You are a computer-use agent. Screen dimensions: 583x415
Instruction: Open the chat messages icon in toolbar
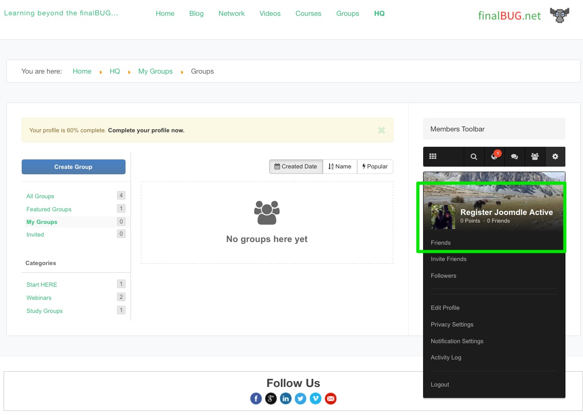[514, 157]
